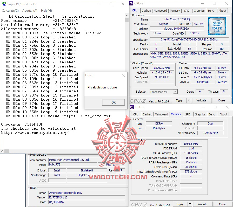
Task: Click the Super PI app icon in title bar
Action: point(4,4)
